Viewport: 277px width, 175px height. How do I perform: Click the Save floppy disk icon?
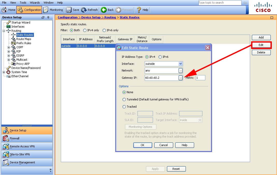[69, 10]
